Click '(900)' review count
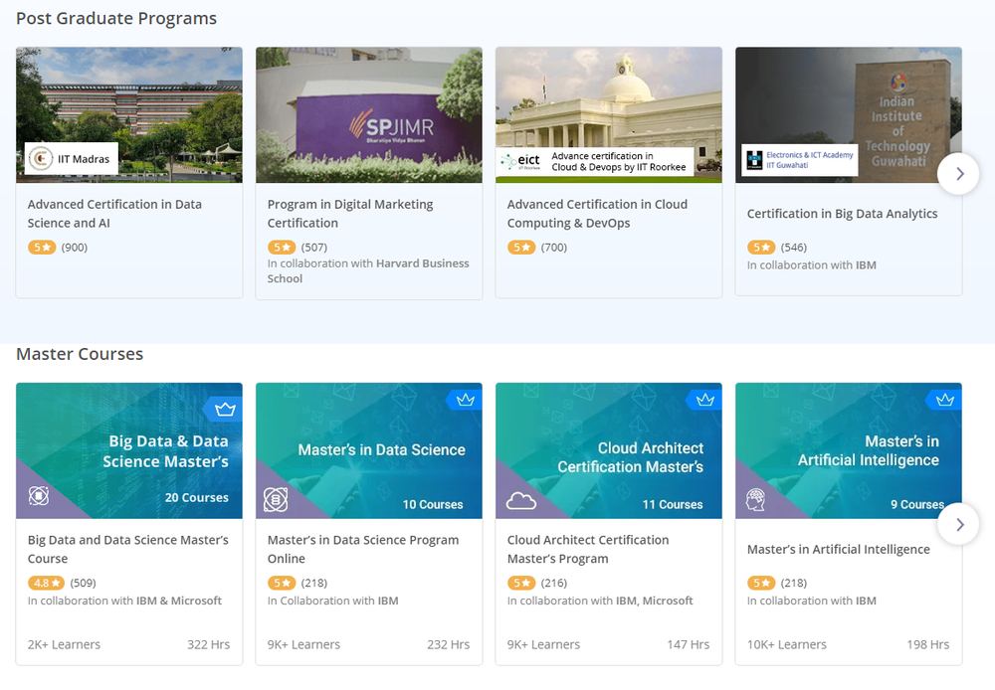Viewport: 995px width, 690px height. (x=75, y=248)
